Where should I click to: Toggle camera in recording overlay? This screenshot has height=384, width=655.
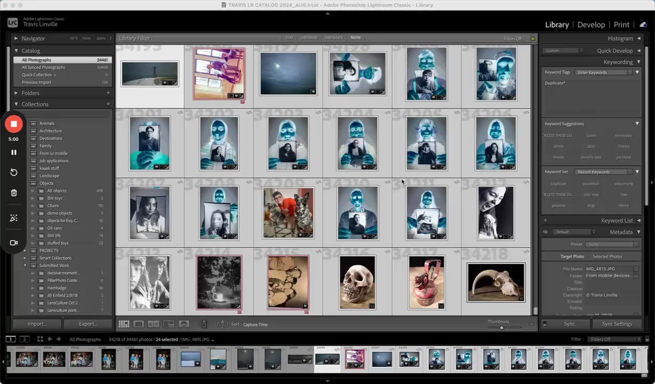pos(14,243)
